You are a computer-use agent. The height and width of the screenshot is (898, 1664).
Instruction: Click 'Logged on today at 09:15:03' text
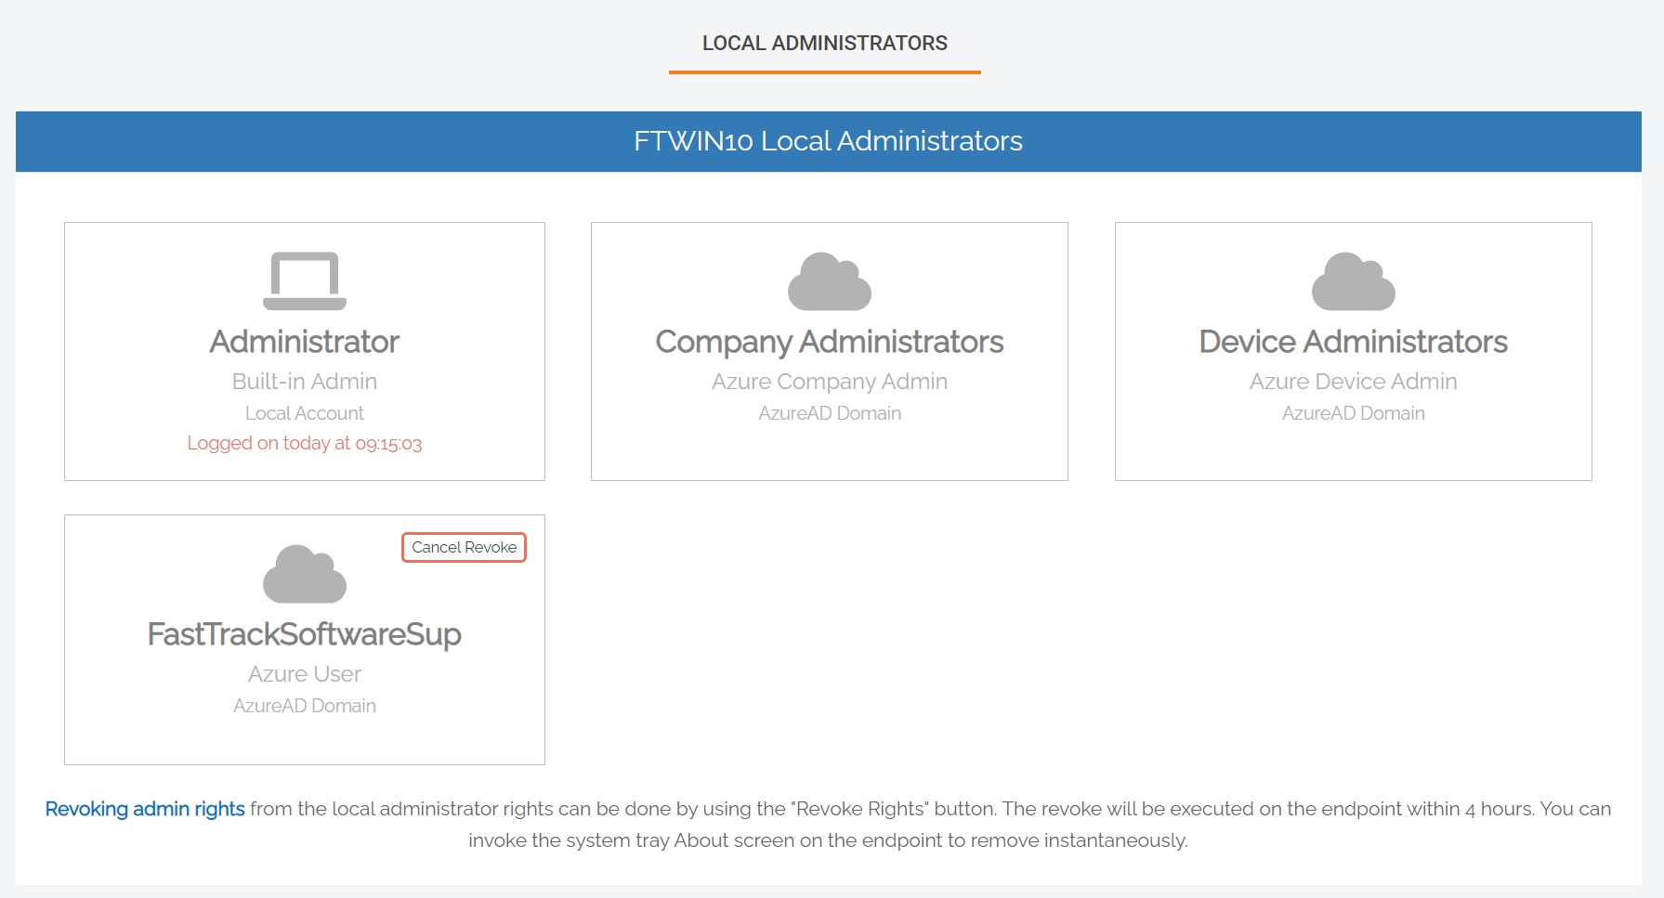point(305,443)
